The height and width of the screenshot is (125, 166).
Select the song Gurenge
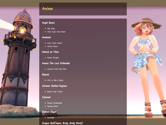click(51, 118)
